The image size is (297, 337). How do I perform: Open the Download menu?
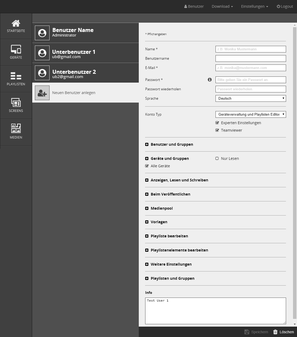222,6
